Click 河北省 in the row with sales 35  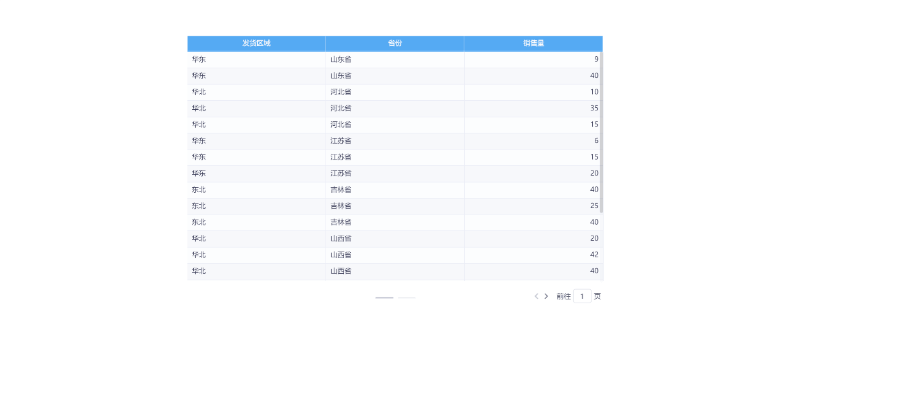pyautogui.click(x=341, y=109)
